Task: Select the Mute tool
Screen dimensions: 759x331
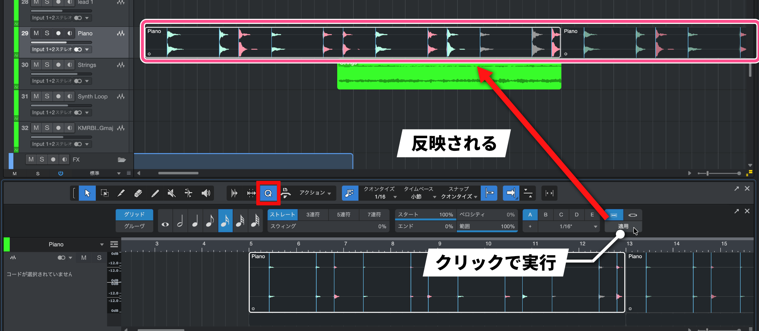Action: pyautogui.click(x=171, y=193)
